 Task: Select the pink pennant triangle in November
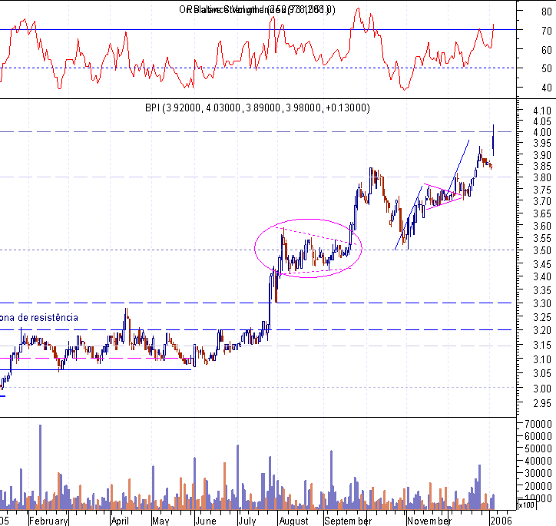point(443,197)
